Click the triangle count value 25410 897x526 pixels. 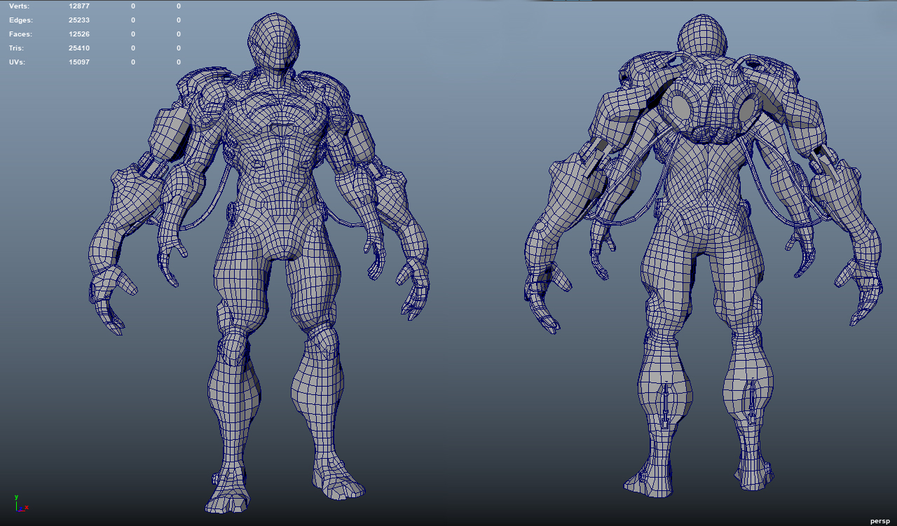pos(79,48)
